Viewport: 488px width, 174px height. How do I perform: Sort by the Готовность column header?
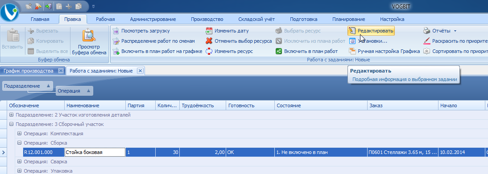[x=250, y=105]
